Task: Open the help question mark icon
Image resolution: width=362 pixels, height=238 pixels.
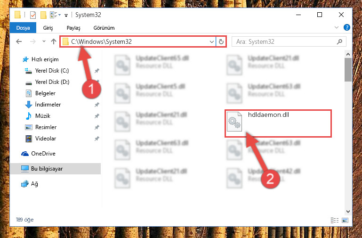Action: [346, 27]
